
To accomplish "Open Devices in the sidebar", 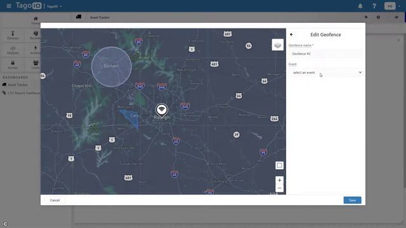I will [x=13, y=35].
